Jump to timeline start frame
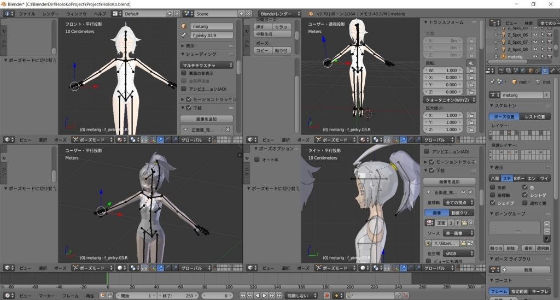The width and height of the screenshot is (560, 300). (x=242, y=296)
